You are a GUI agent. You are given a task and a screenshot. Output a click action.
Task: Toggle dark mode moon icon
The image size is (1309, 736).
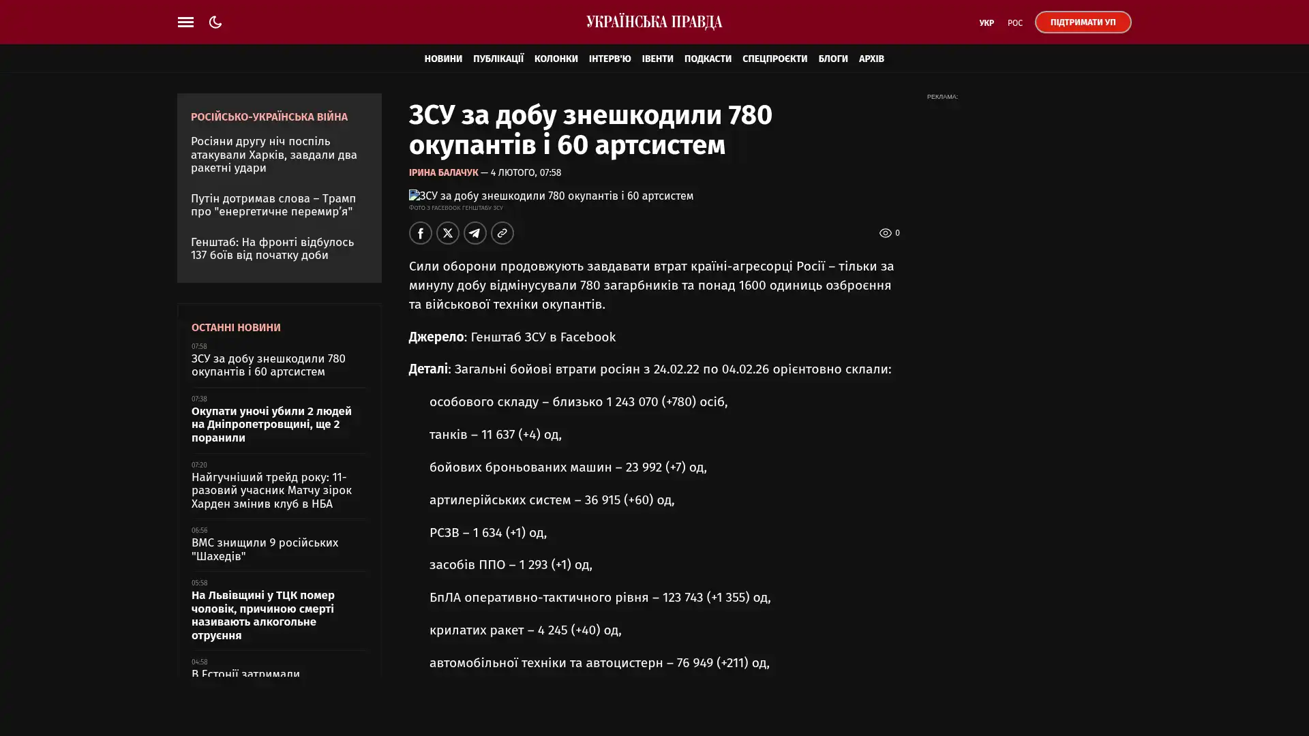point(215,22)
